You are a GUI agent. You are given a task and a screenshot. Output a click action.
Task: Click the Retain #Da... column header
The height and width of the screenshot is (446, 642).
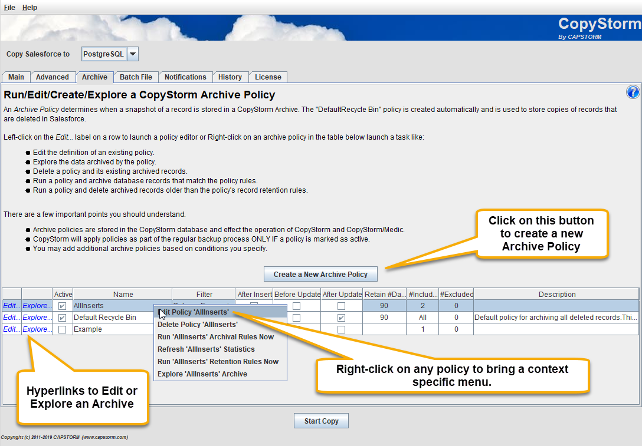385,294
